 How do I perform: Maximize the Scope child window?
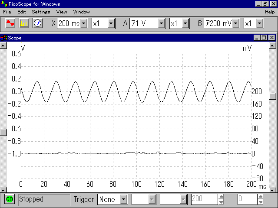click(x=264, y=38)
